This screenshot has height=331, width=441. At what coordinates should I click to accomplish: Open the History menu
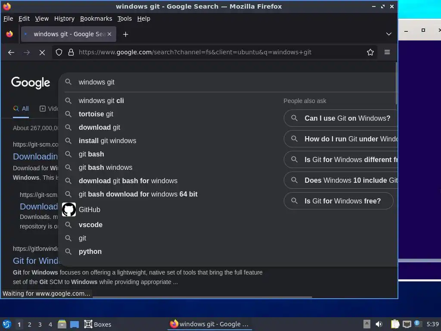coord(64,19)
